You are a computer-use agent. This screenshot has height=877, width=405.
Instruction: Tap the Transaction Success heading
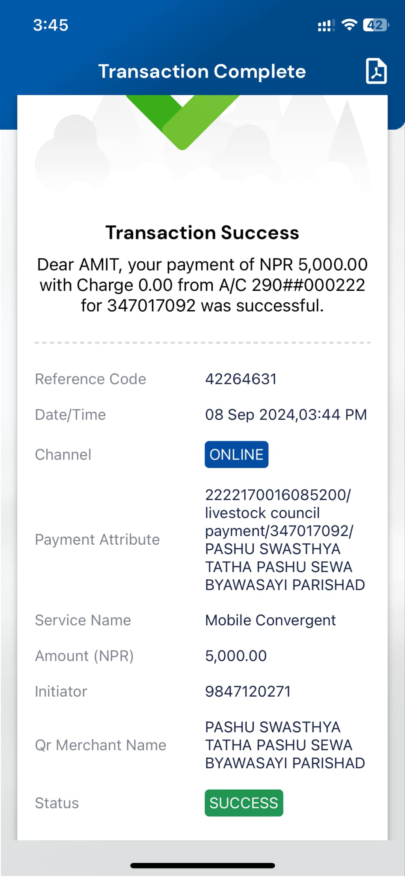(202, 233)
